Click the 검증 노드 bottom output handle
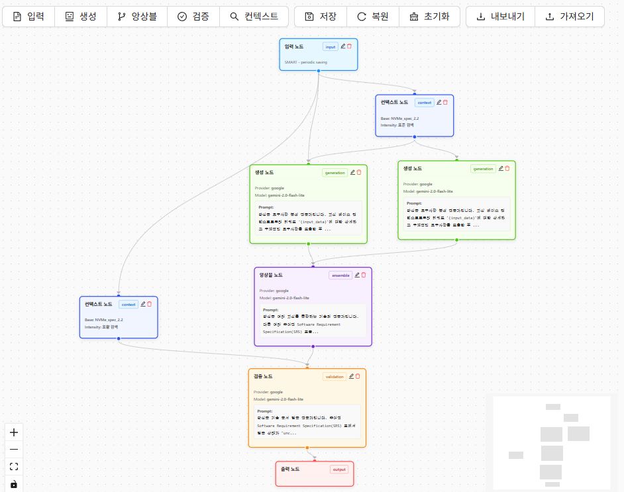624x492 pixels. 307,448
